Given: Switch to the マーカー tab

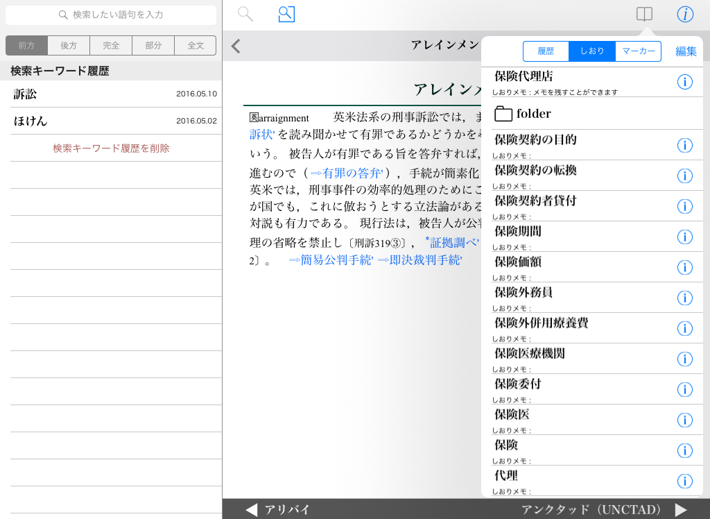Looking at the screenshot, I should coord(638,51).
